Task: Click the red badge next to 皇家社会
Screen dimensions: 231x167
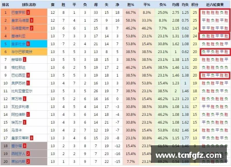Action: pos(28,44)
